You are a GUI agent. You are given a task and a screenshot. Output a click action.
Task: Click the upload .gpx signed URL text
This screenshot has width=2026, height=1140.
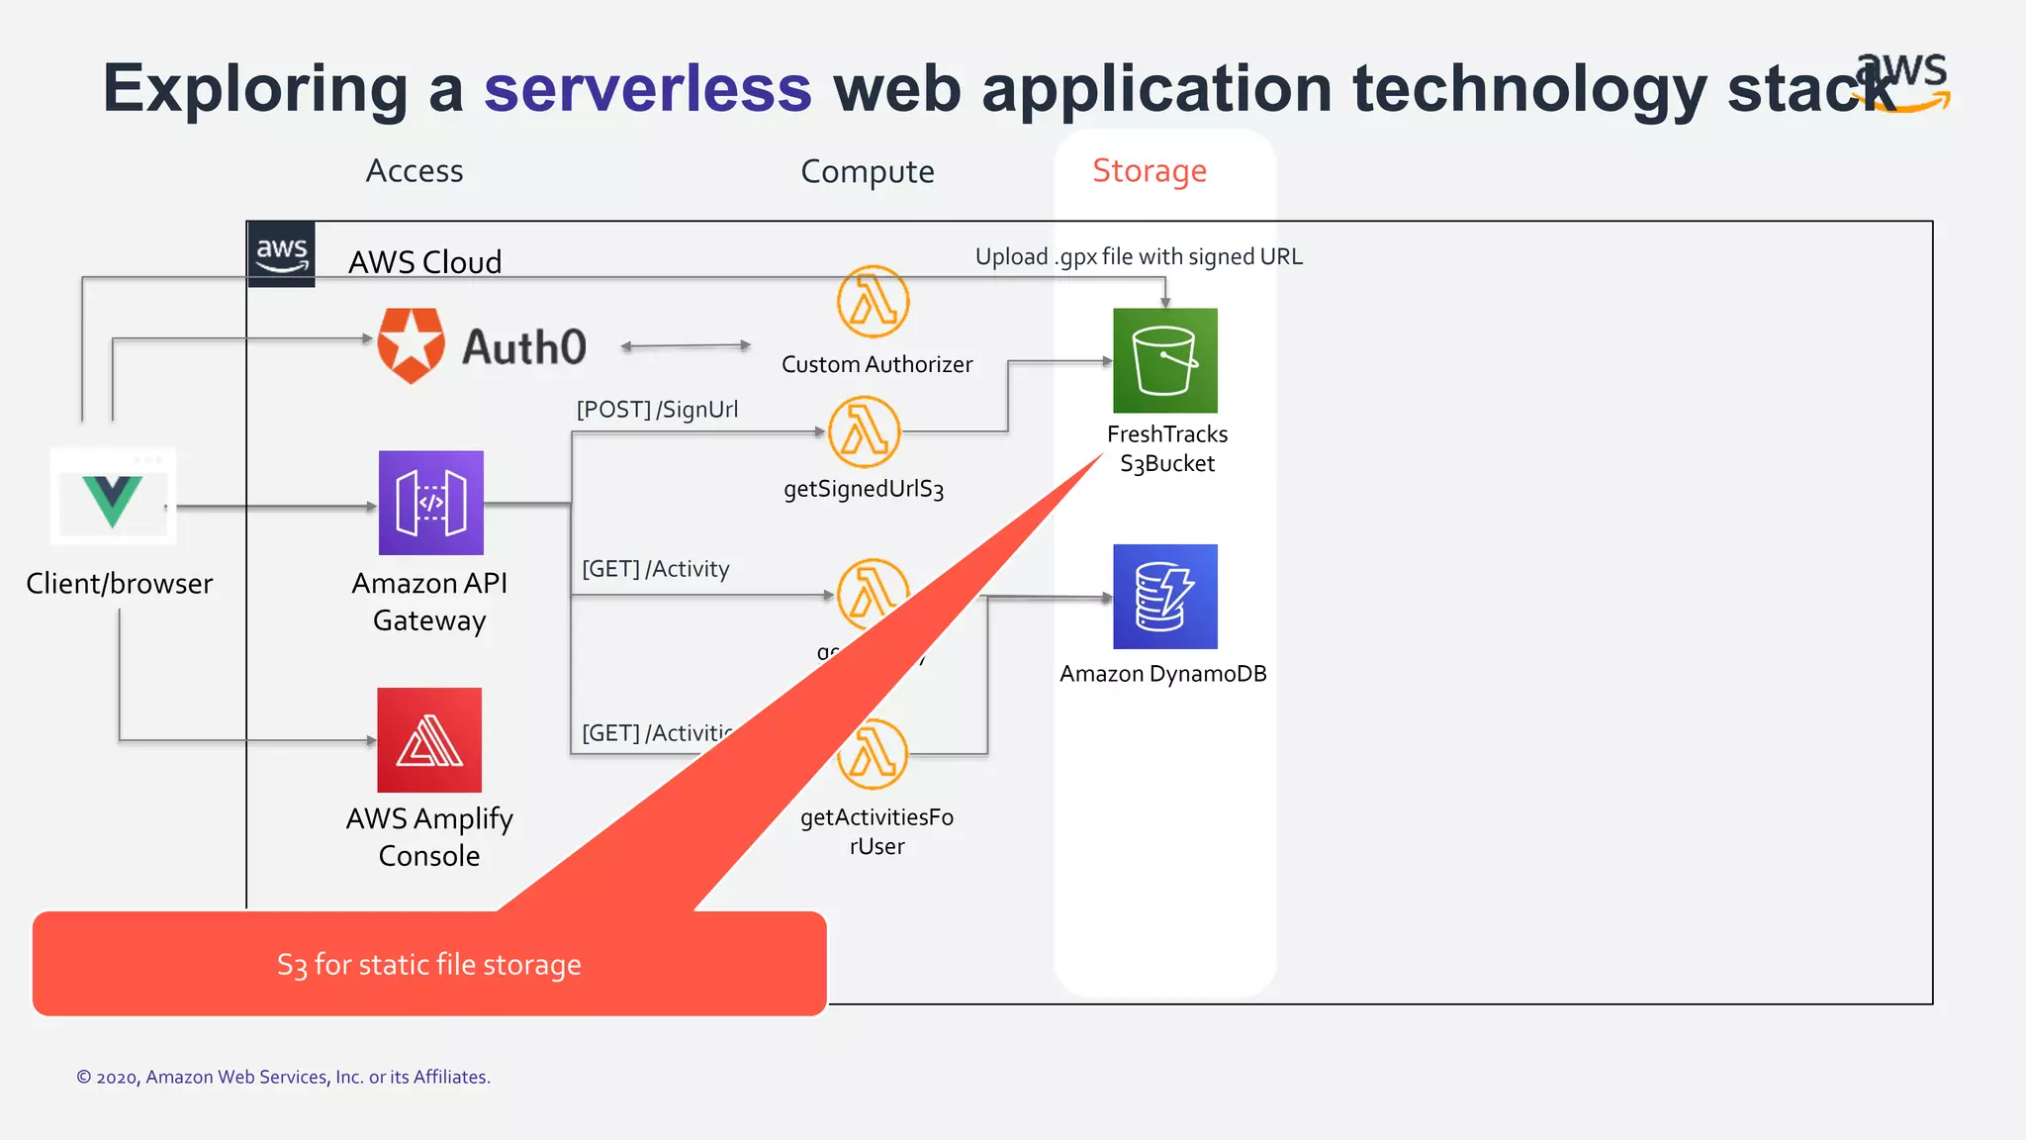click(x=1139, y=257)
